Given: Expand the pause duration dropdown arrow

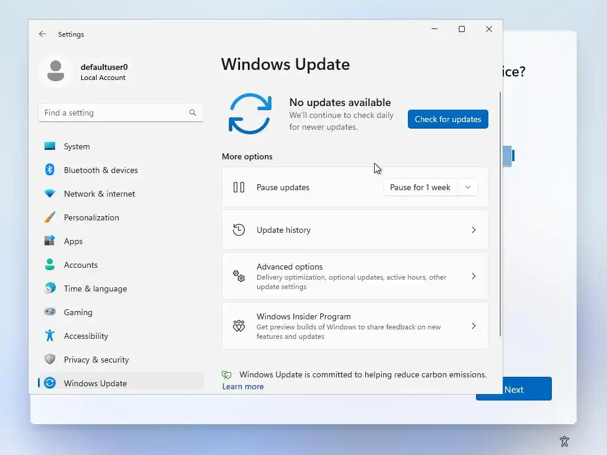Looking at the screenshot, I should [x=468, y=187].
